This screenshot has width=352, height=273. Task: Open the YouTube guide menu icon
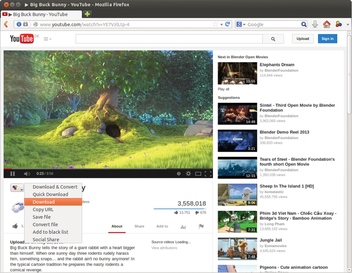click(x=47, y=39)
